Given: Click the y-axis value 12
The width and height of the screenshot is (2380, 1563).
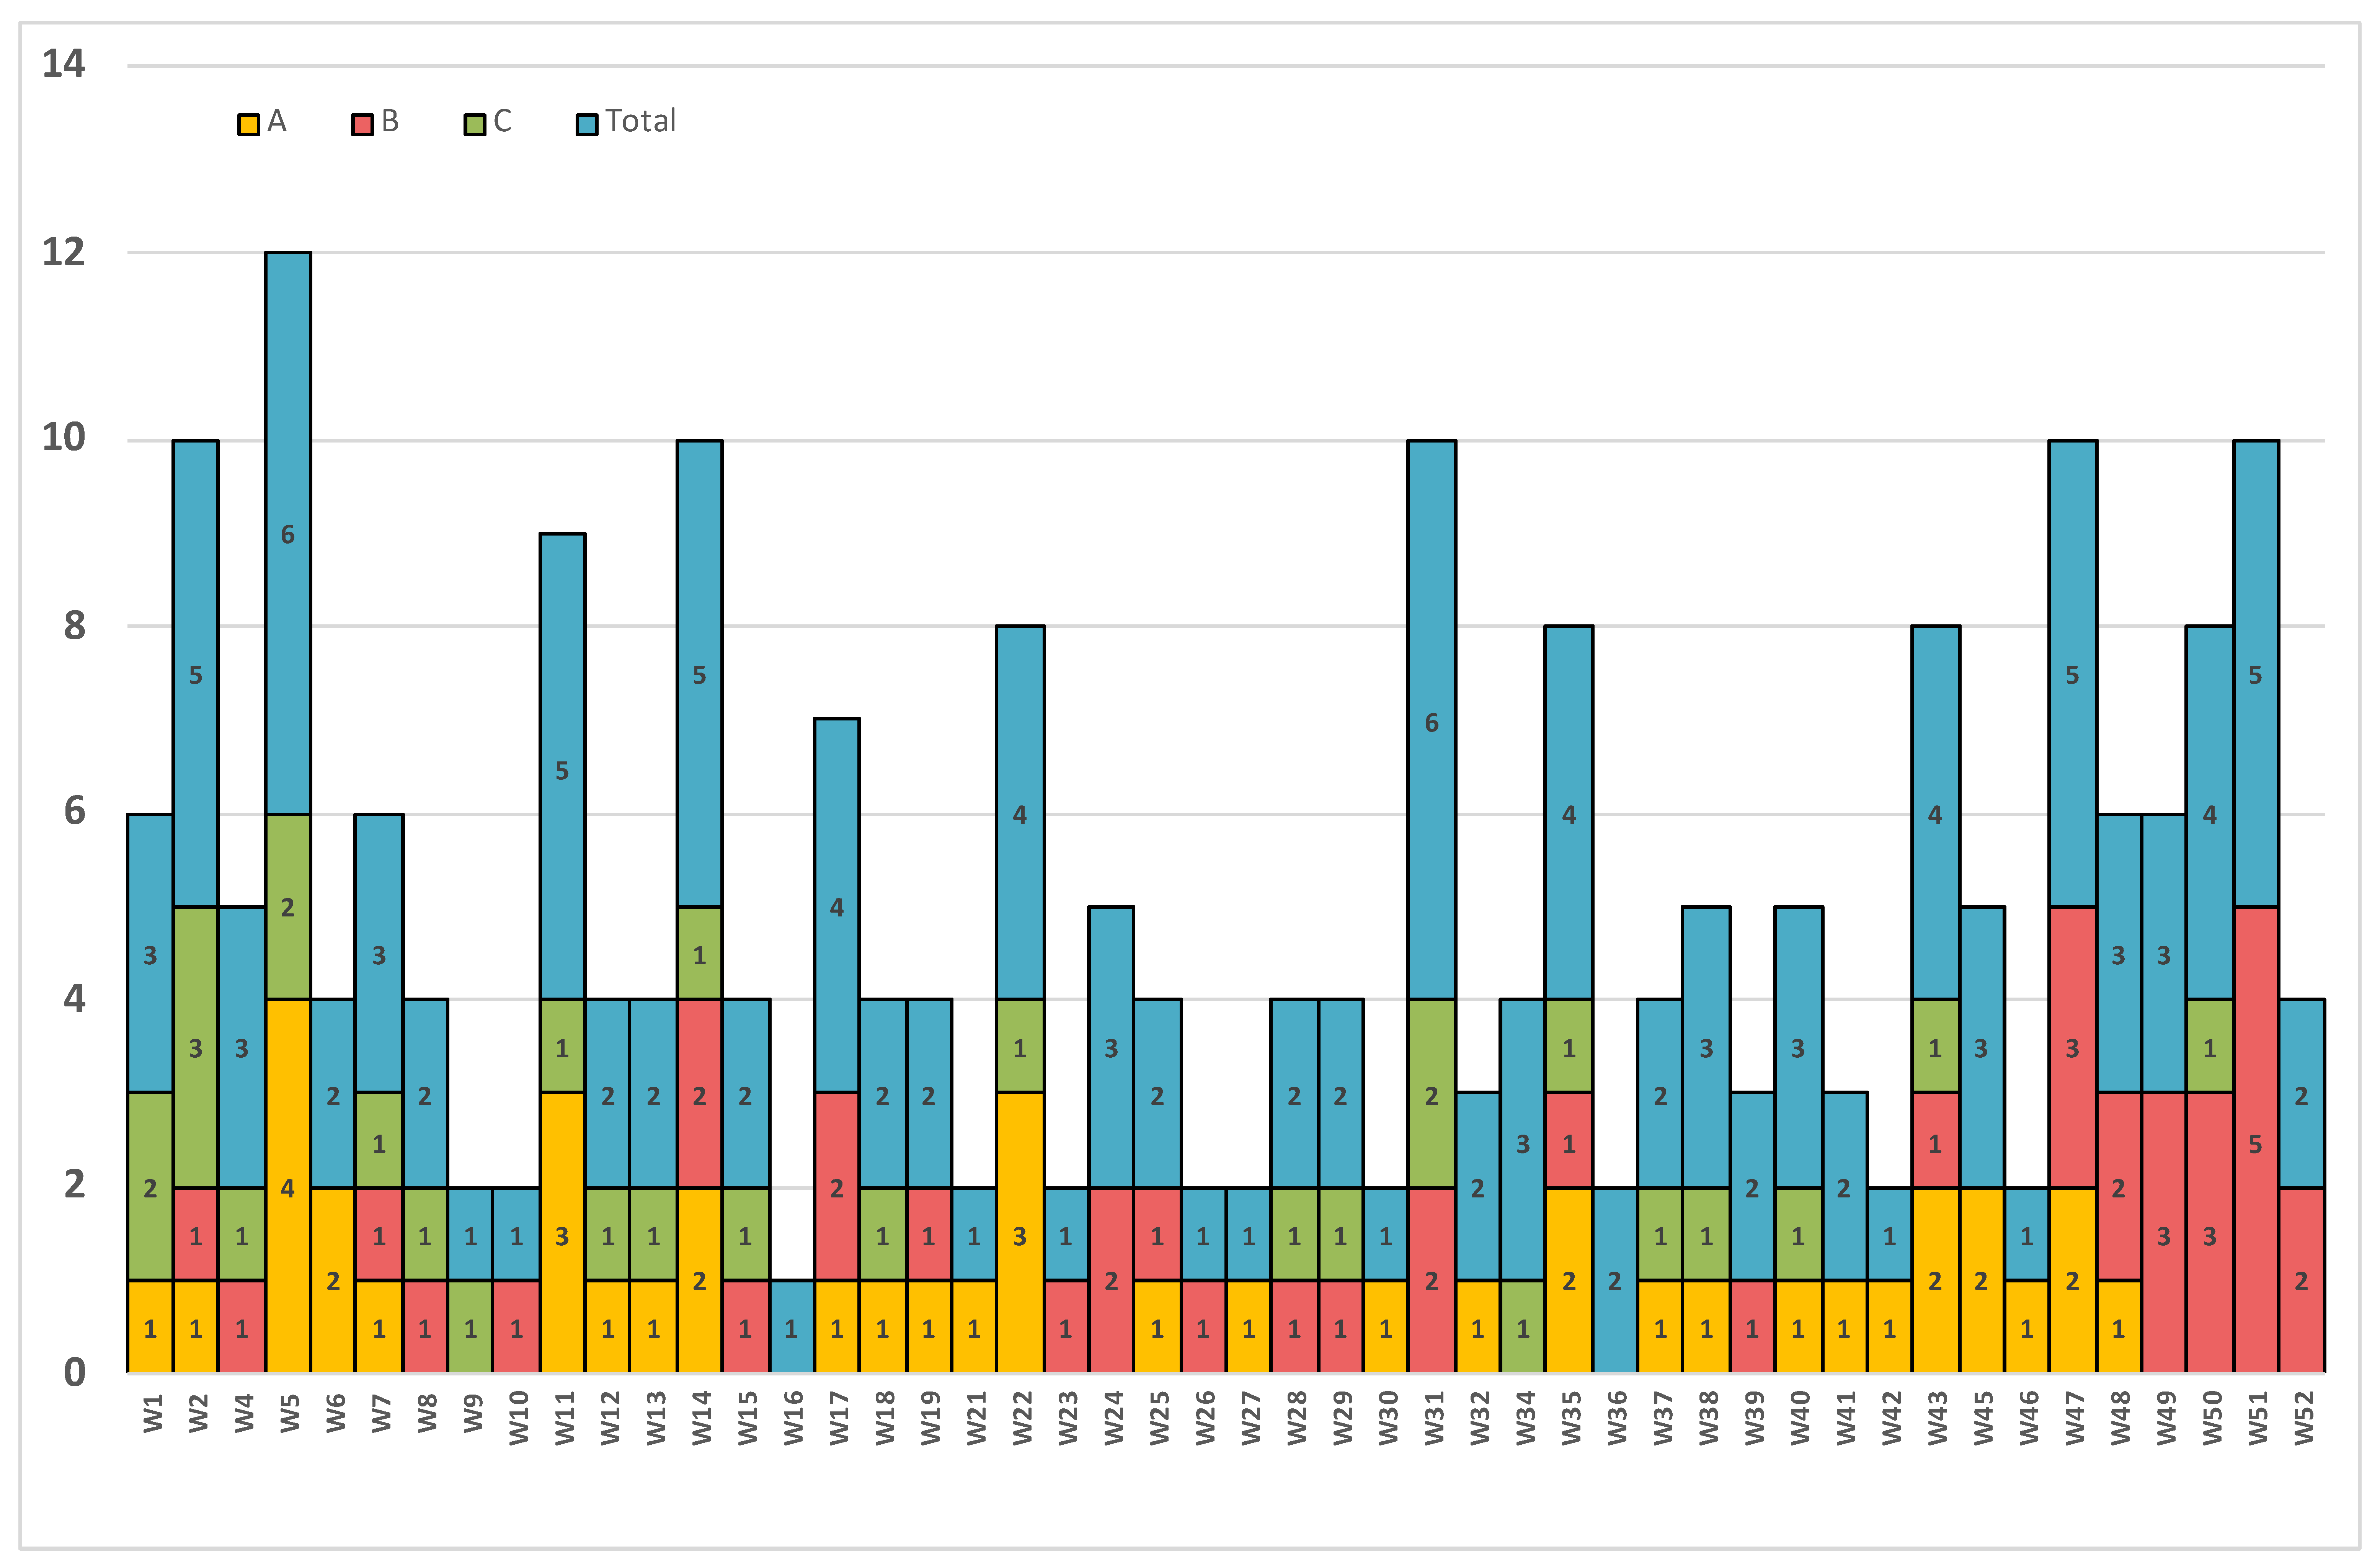Looking at the screenshot, I should tap(63, 252).
